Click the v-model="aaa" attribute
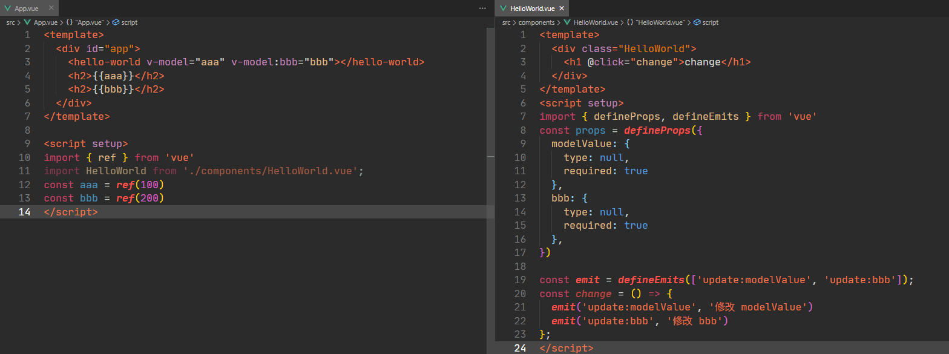 (186, 62)
